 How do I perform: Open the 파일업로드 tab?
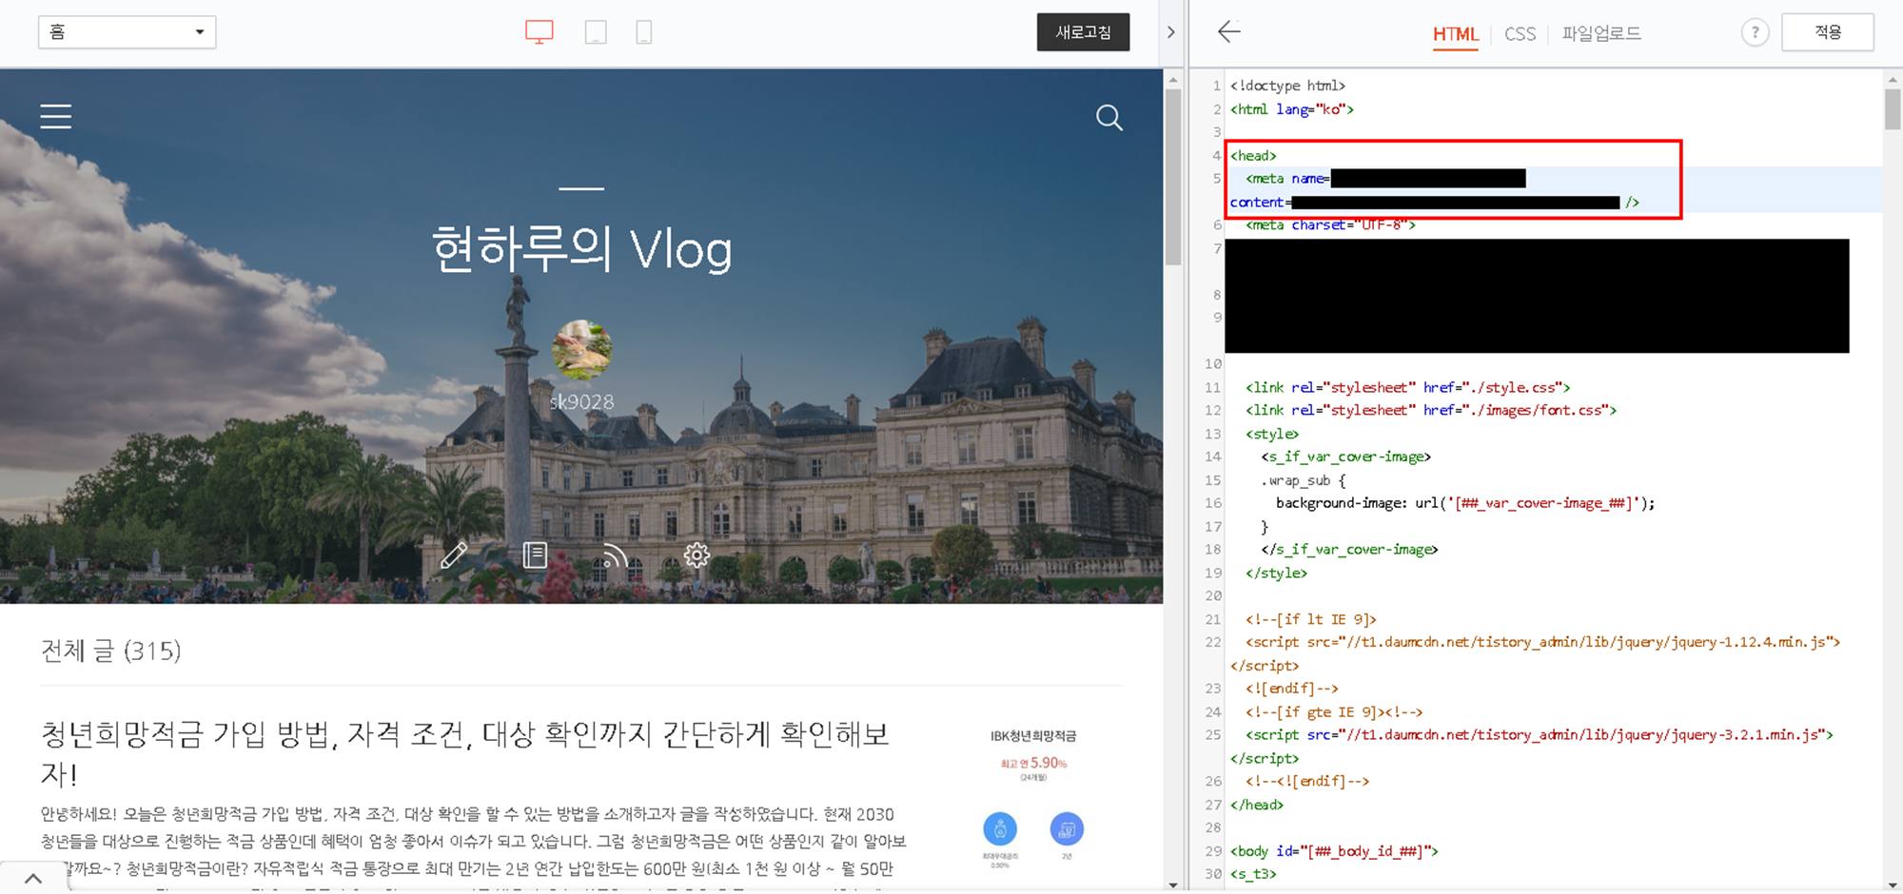(x=1601, y=34)
